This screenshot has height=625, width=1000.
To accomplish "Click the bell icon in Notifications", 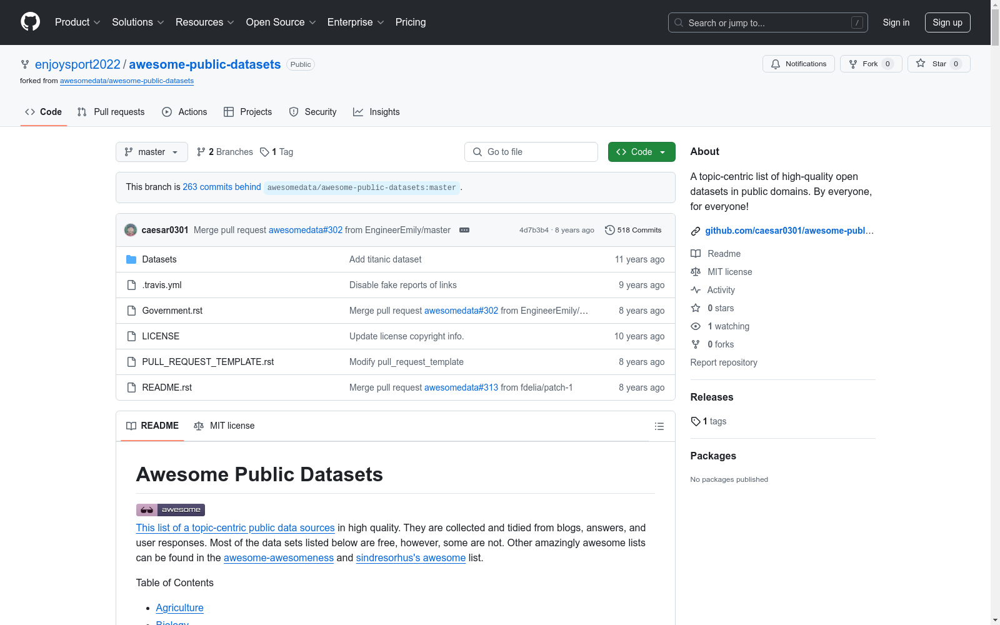I will [776, 64].
